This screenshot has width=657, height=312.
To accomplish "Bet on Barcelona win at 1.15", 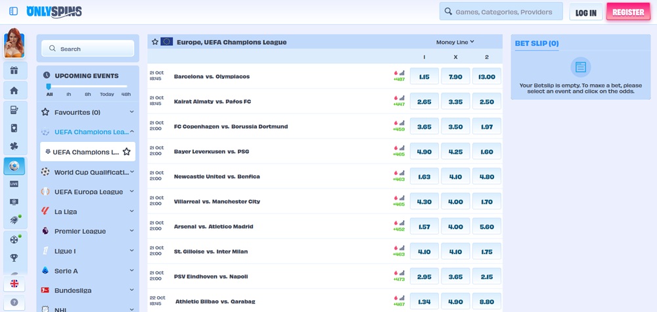I will pos(424,77).
